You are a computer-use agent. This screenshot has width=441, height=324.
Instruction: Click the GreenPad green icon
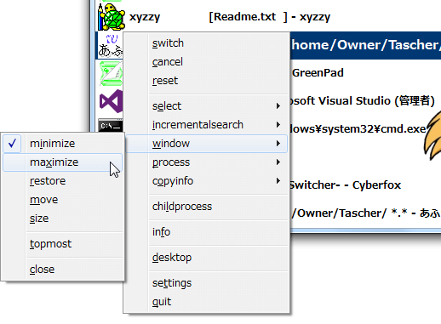112,73
